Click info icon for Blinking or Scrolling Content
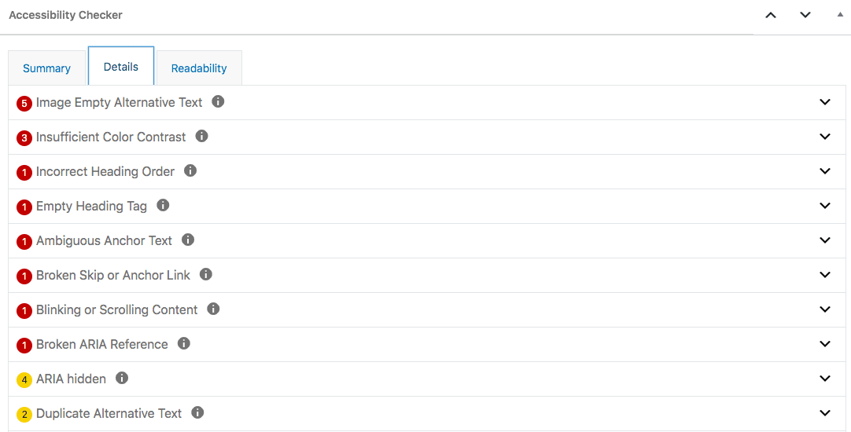The width and height of the screenshot is (851, 432). click(213, 309)
